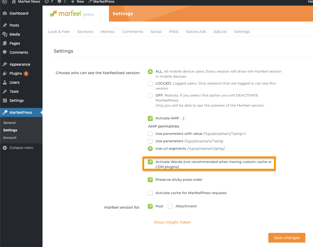
Task: Click the Users person icon
Action: click(5, 82)
